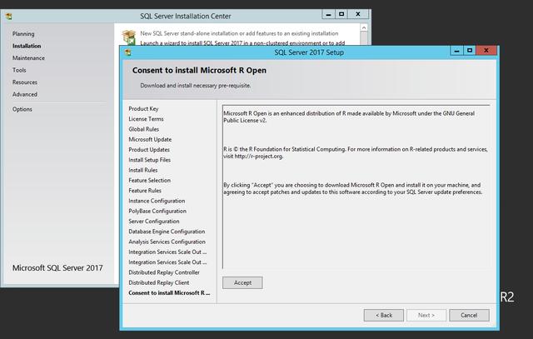Open Planning in the Installation Center
The height and width of the screenshot is (339, 533).
23,33
